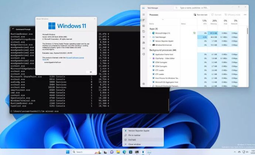Sort processes by Disk column
Image resolution: width=255 pixels, height=155 pixels.
click(223, 22)
